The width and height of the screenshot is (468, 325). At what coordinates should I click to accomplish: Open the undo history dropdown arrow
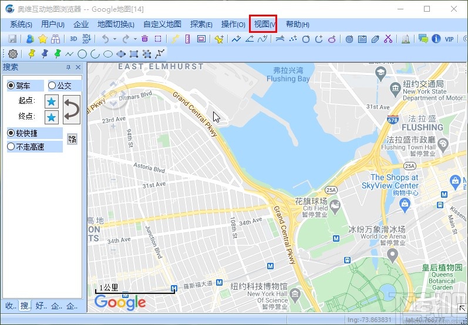(115, 39)
